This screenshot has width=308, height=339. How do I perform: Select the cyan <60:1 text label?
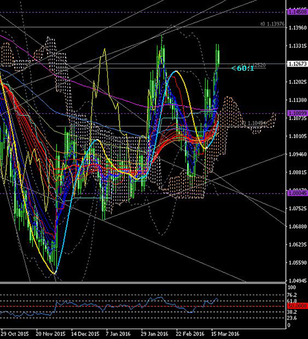point(243,68)
